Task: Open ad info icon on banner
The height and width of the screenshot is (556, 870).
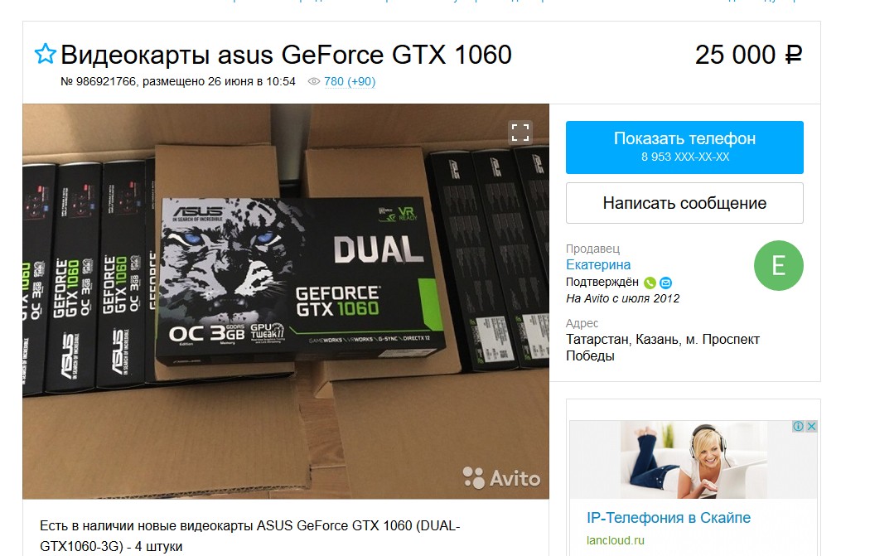Action: pyautogui.click(x=798, y=426)
